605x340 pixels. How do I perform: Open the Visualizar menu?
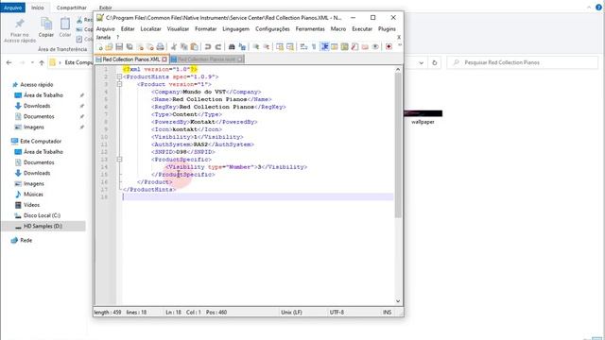(178, 29)
